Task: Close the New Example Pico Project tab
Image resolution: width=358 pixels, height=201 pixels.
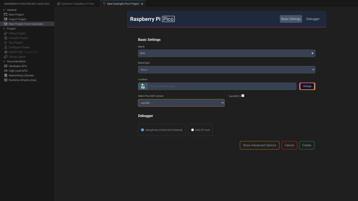Action: (x=142, y=4)
